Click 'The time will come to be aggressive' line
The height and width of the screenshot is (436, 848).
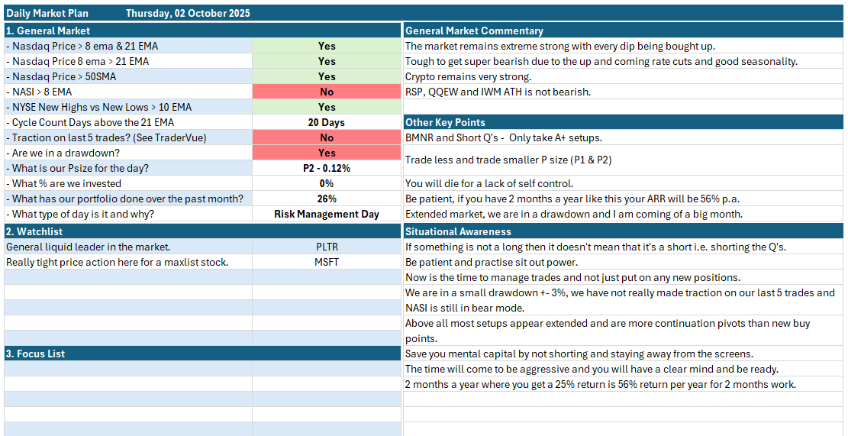click(624, 370)
